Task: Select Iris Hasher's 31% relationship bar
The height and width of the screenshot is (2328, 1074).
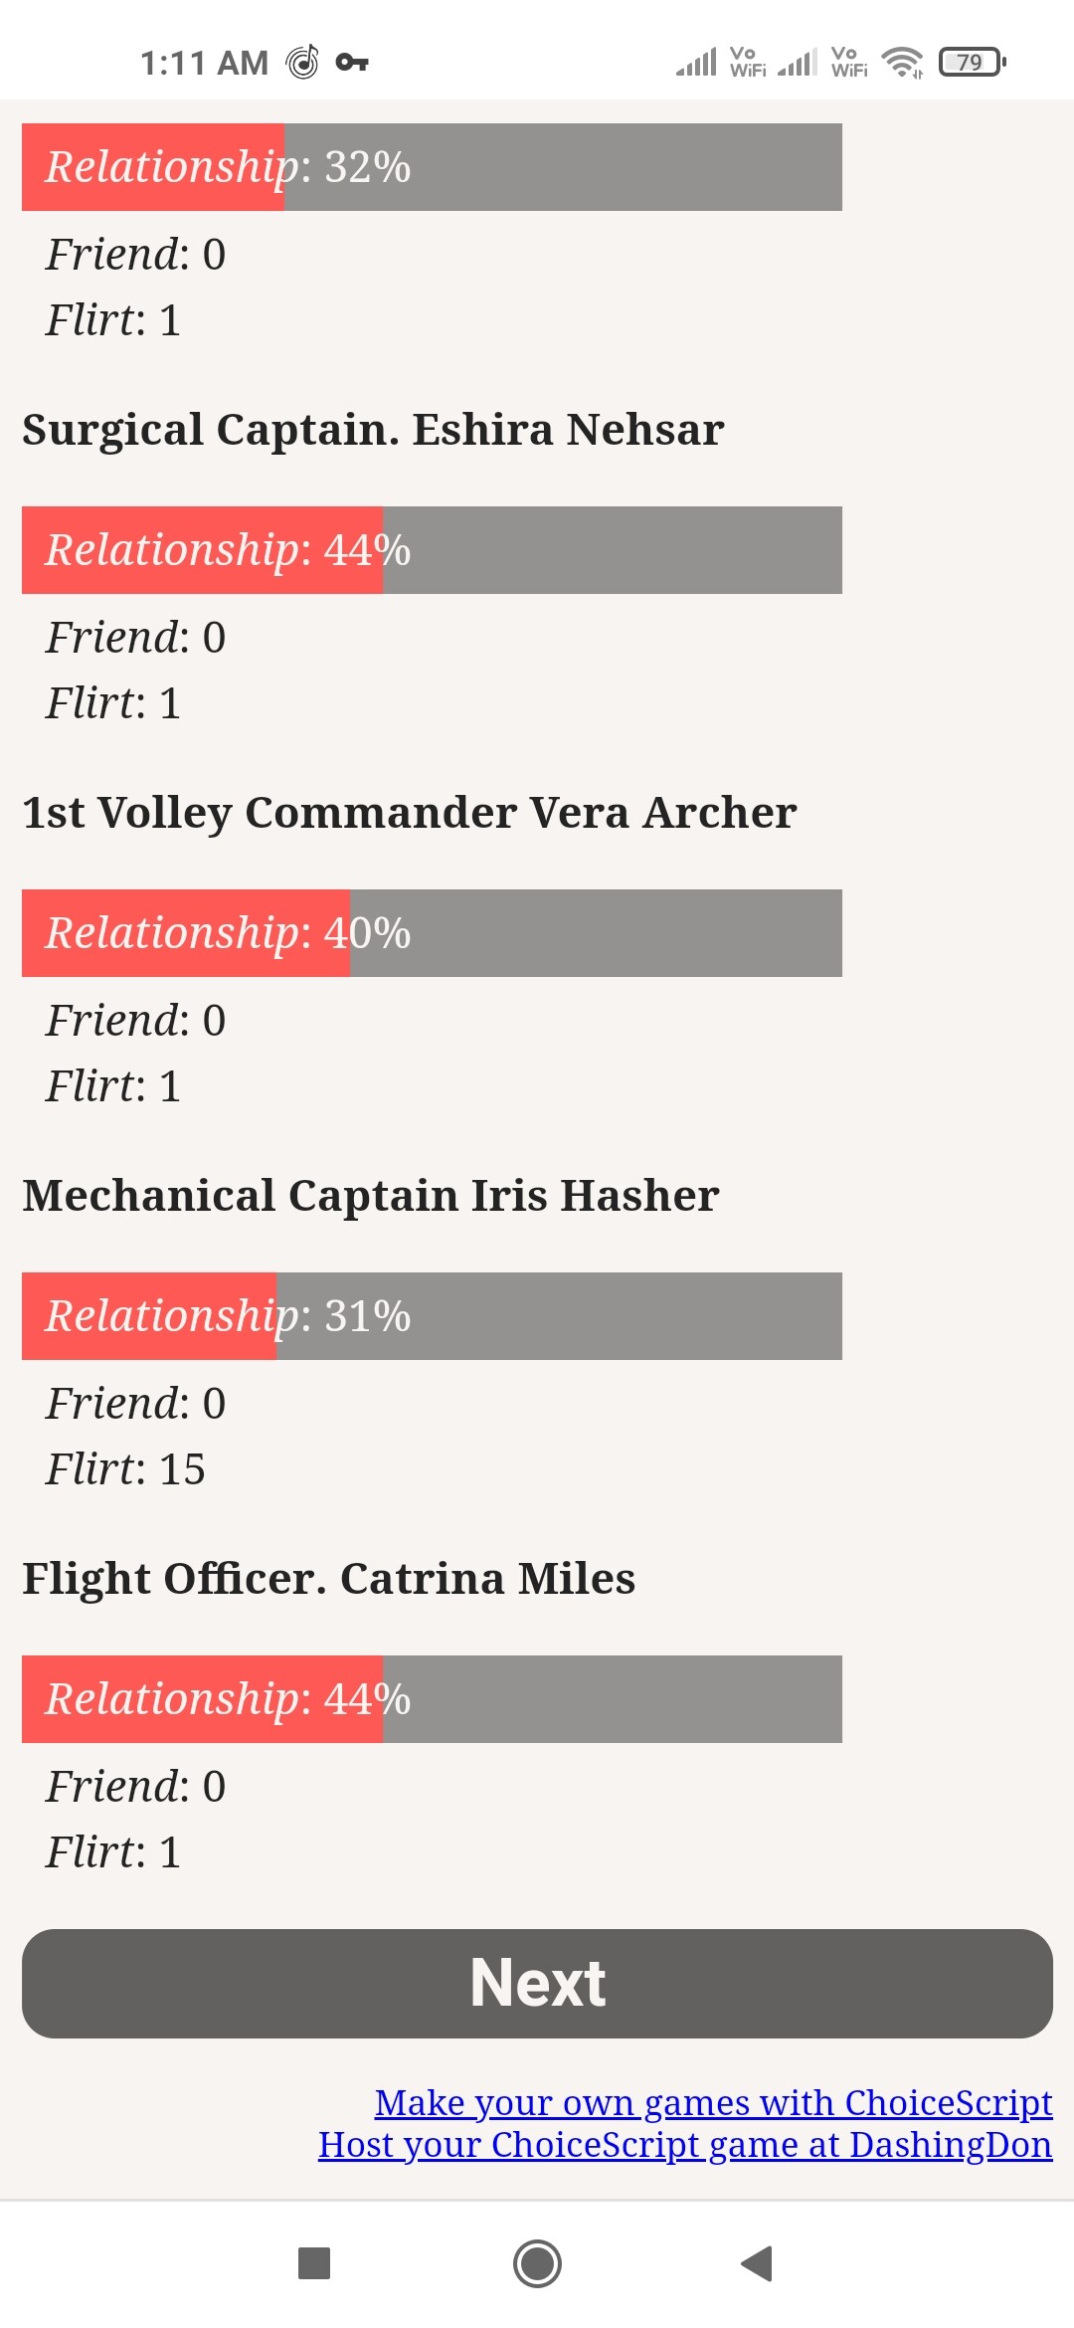Action: (432, 1316)
